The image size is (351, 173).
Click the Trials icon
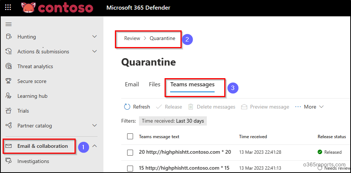[9, 111]
